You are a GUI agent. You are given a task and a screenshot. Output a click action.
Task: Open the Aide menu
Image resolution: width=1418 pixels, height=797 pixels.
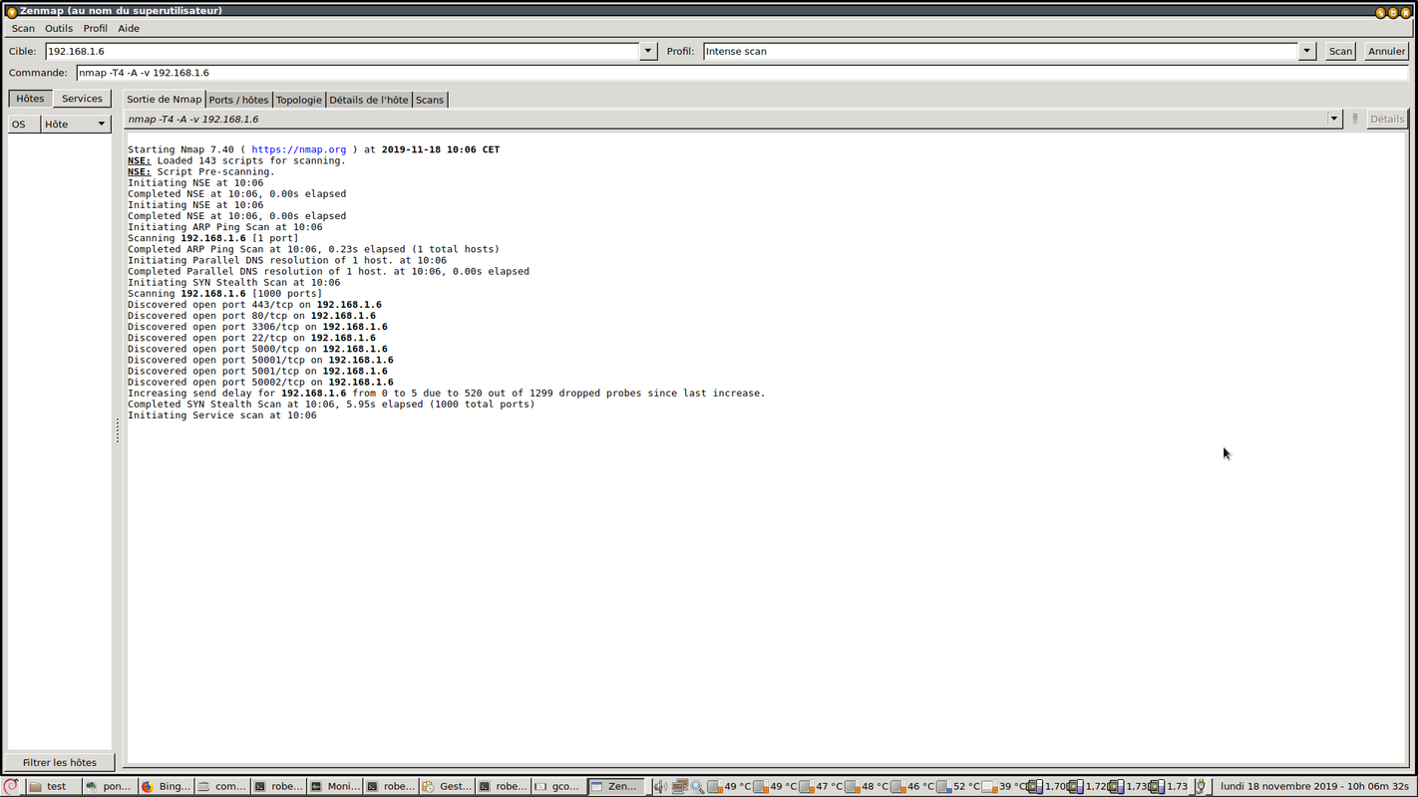[129, 28]
